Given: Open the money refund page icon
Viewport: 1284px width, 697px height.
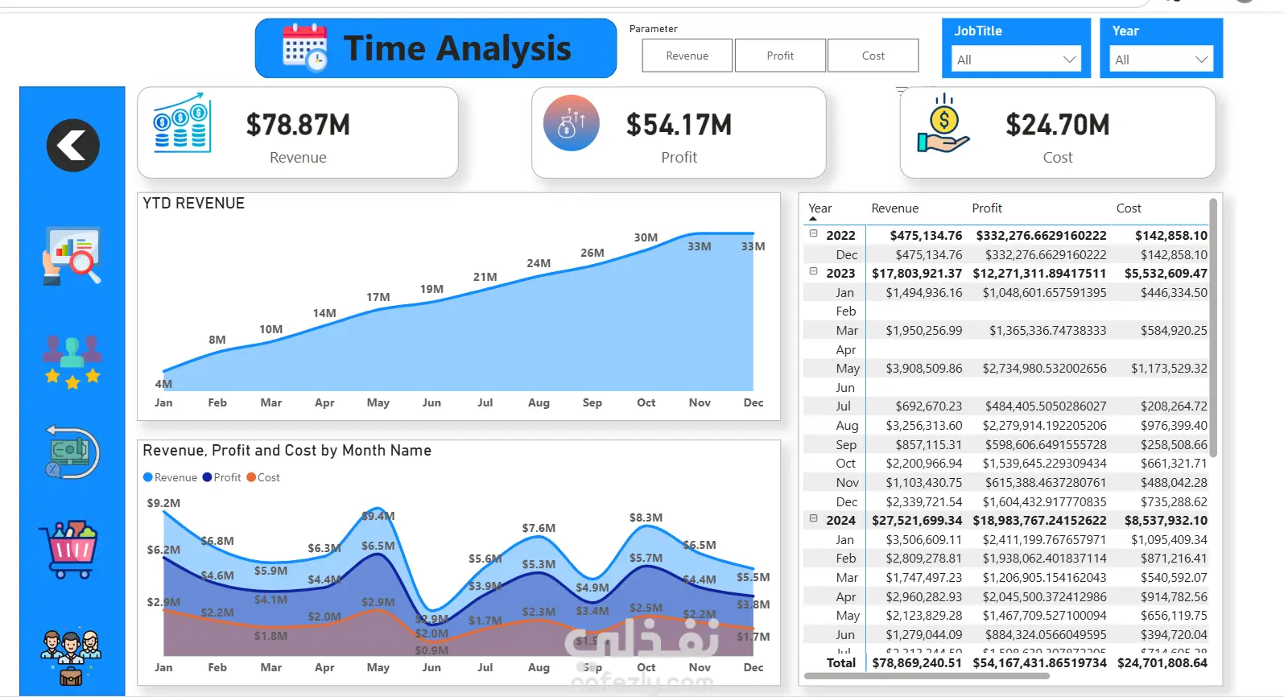Looking at the screenshot, I should click(x=72, y=452).
